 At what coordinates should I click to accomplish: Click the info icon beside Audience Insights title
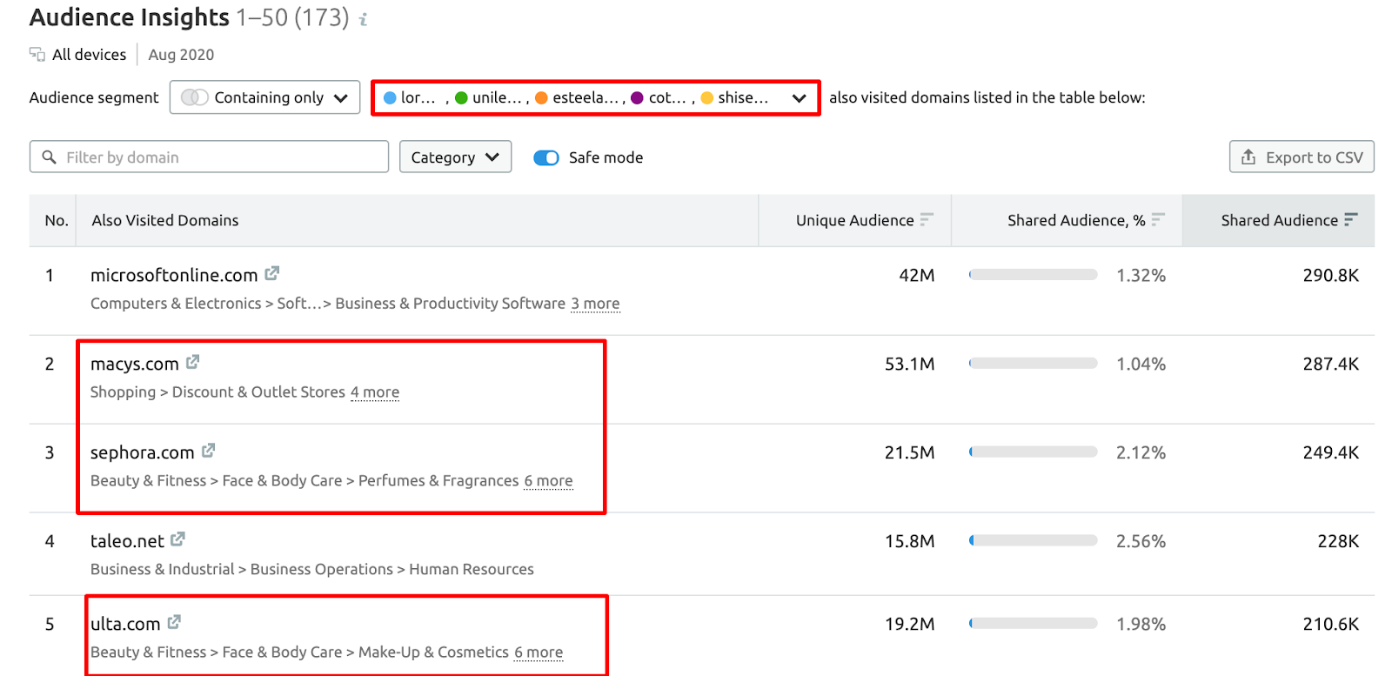tap(364, 19)
